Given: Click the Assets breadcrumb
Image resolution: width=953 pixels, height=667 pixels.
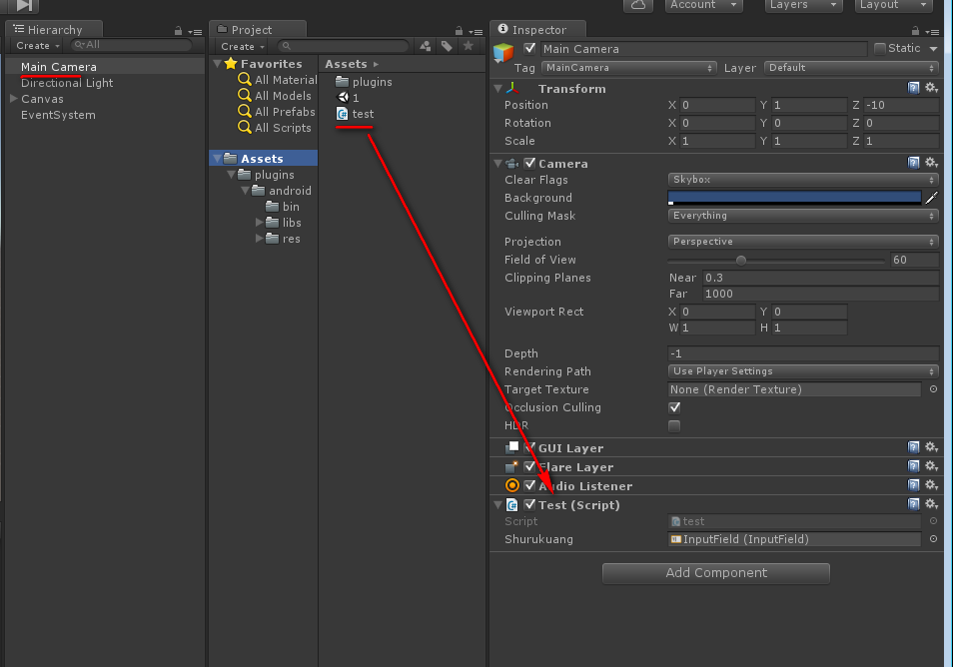Looking at the screenshot, I should click(346, 64).
